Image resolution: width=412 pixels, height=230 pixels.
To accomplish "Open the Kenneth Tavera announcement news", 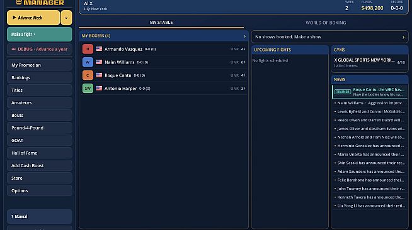I will 370,197.
